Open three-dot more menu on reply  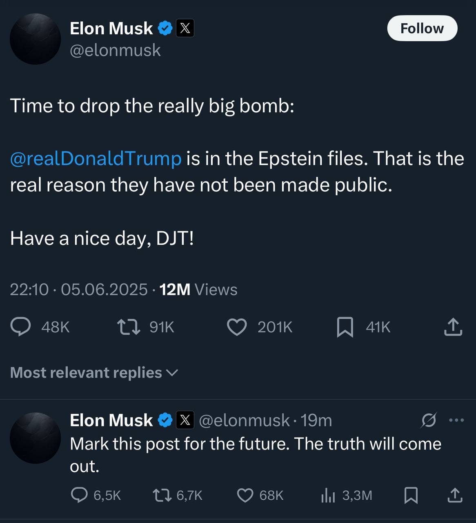pos(456,420)
